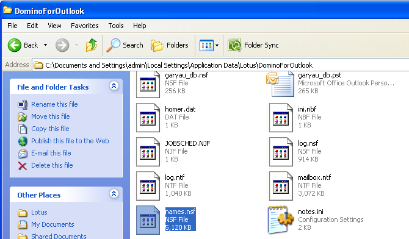The width and height of the screenshot is (409, 239).
Task: Click E-mail this file link
Action: pyautogui.click(x=51, y=153)
